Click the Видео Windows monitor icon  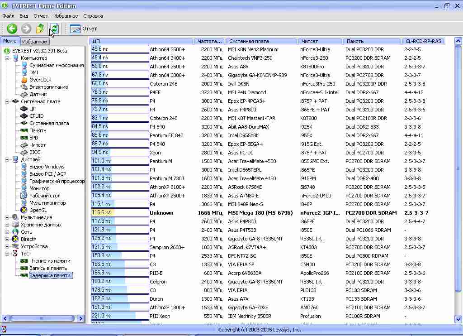24,167
